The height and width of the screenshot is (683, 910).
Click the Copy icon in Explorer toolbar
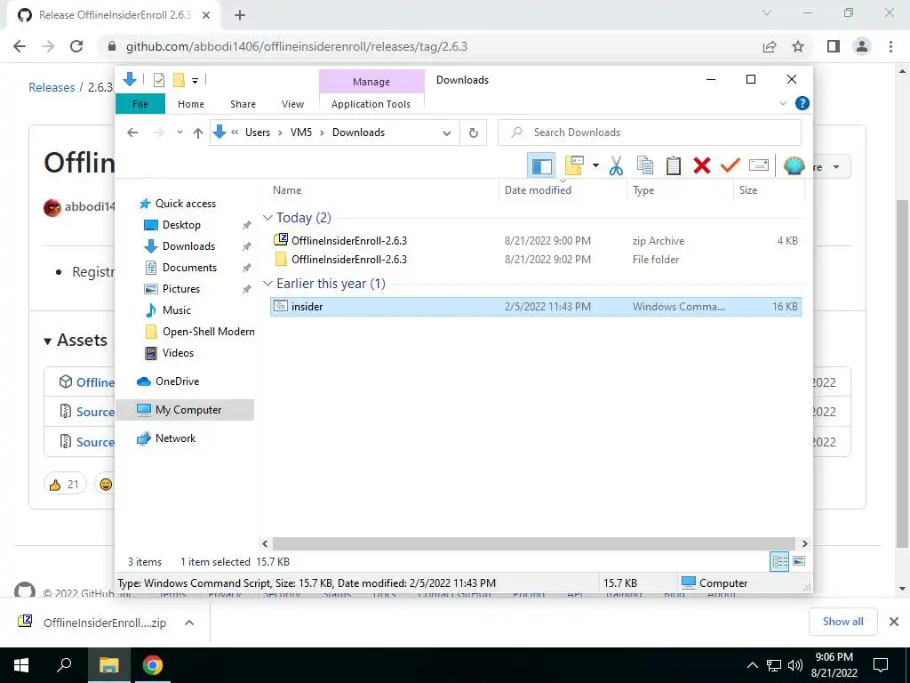[x=645, y=166]
